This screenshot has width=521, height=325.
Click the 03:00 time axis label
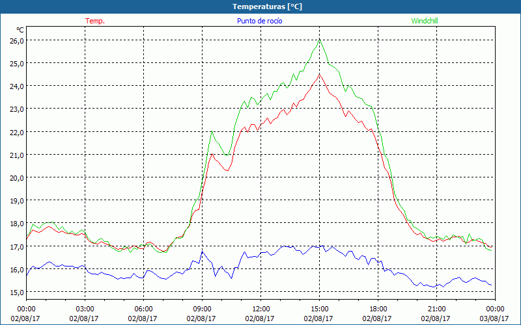(x=85, y=309)
